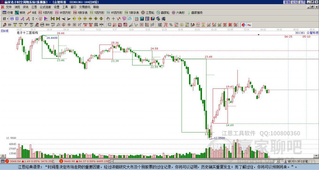The image size is (319, 170).
Task: Open the 浏览 menu
Action: (x=17, y=7)
